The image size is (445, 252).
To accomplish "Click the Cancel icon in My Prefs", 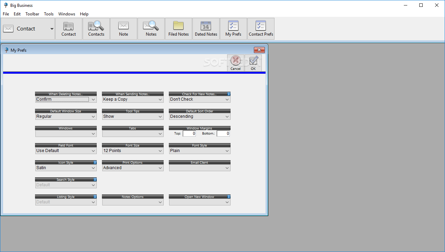I will pos(236,63).
